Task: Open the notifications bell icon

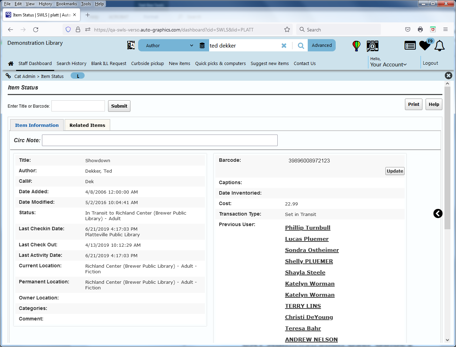Action: (440, 46)
